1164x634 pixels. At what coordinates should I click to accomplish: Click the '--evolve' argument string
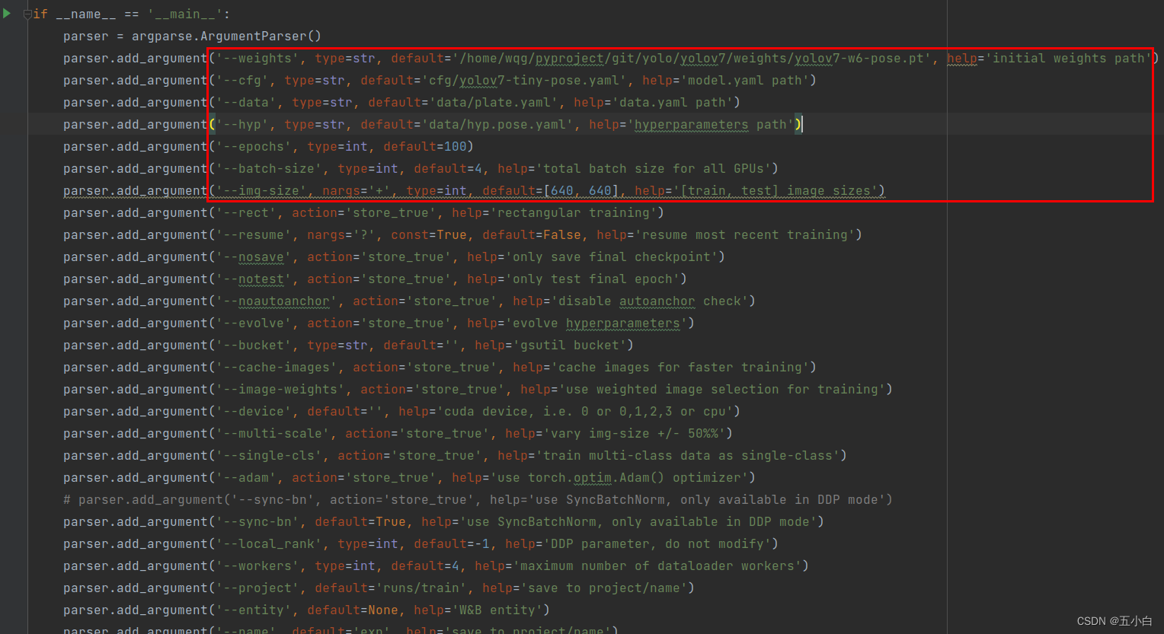tap(254, 323)
